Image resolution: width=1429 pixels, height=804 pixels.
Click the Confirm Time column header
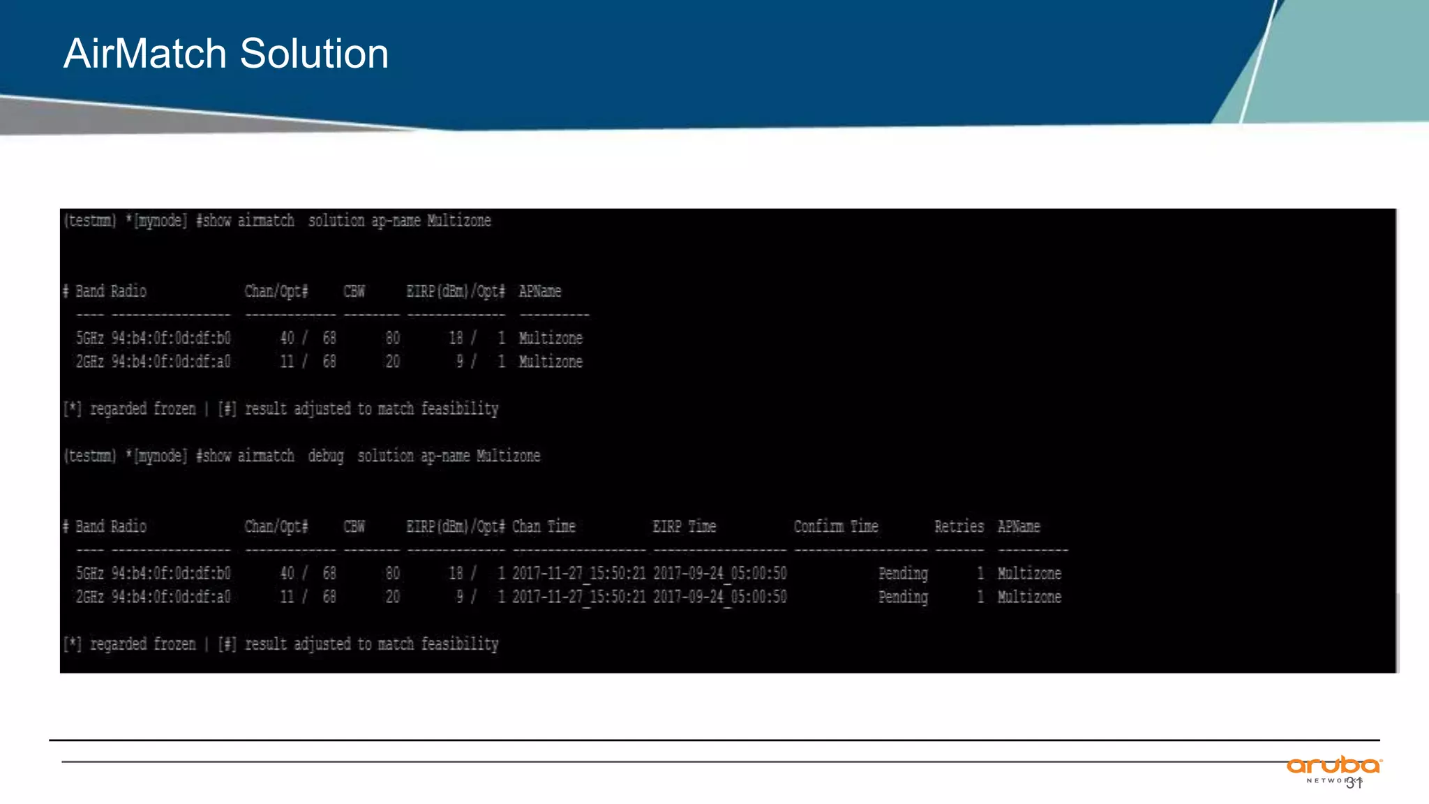click(x=836, y=527)
